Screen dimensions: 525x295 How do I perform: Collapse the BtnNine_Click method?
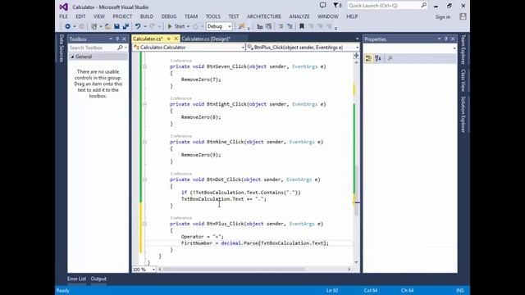[145, 142]
